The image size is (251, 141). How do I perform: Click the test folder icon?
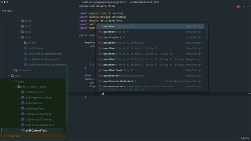(13, 76)
